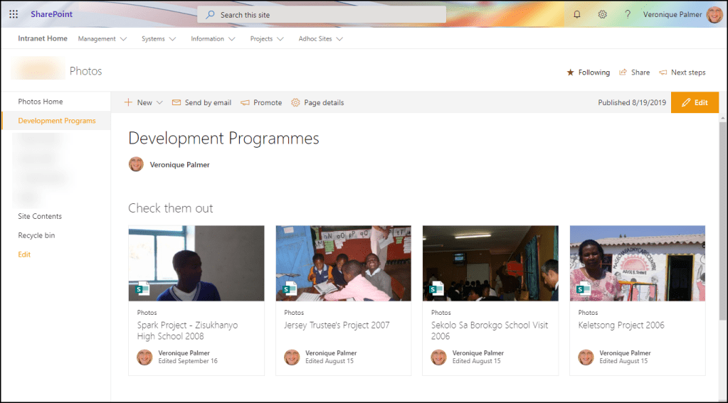Open the notifications bell icon
The width and height of the screenshot is (728, 403).
pyautogui.click(x=577, y=14)
